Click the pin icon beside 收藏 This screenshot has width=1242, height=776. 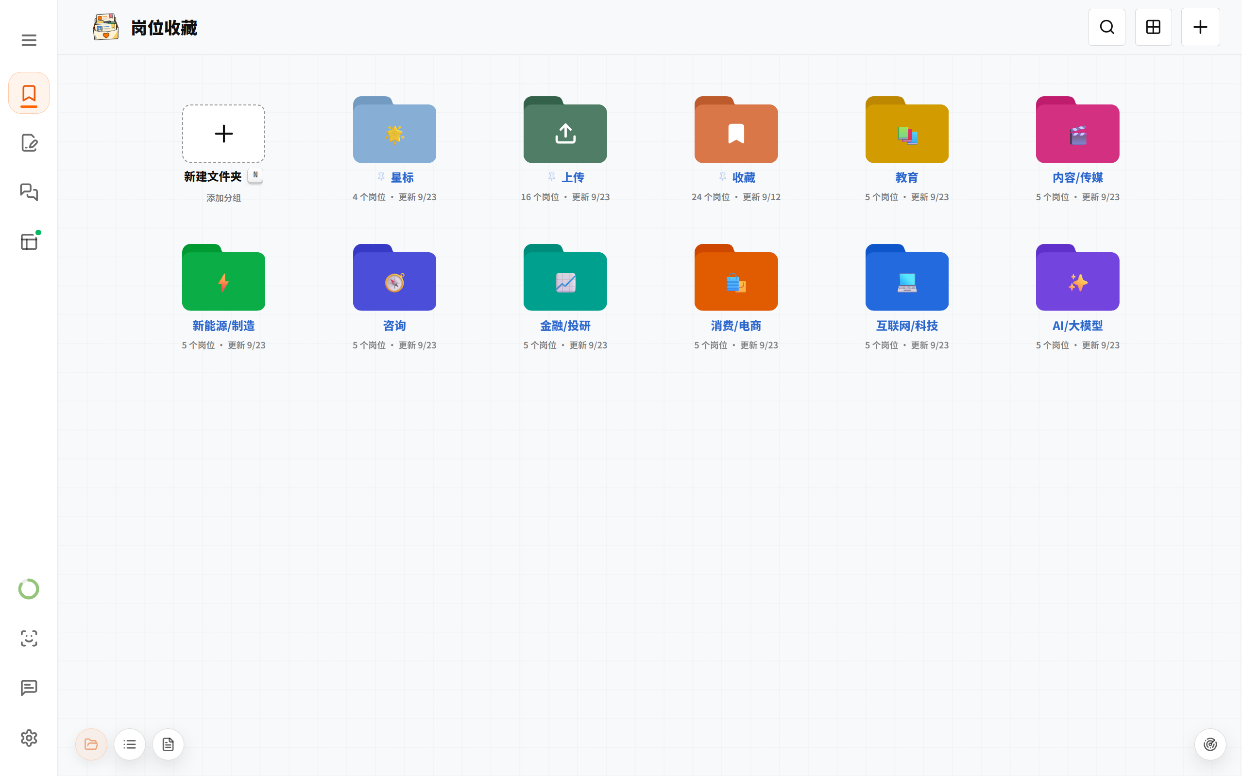[x=722, y=177]
